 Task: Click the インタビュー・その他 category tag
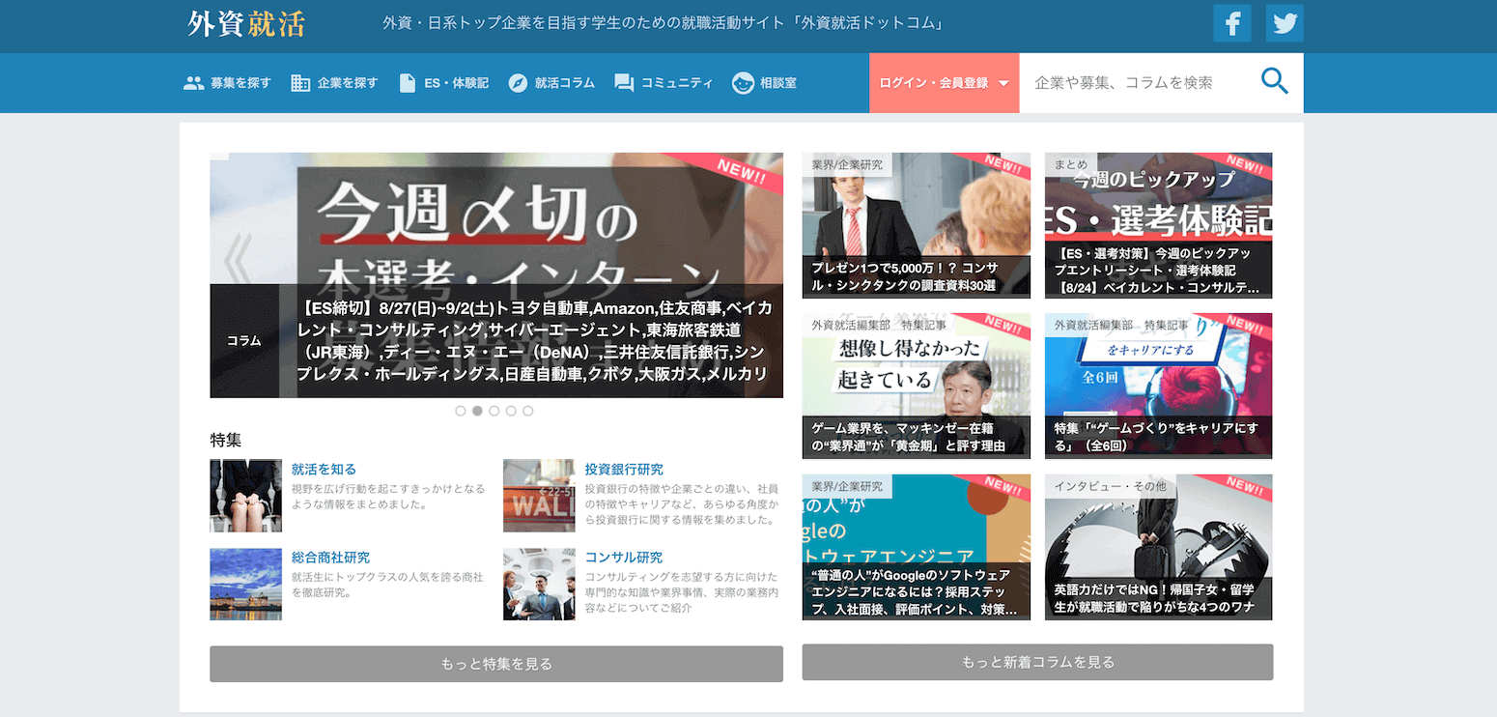pos(1111,486)
